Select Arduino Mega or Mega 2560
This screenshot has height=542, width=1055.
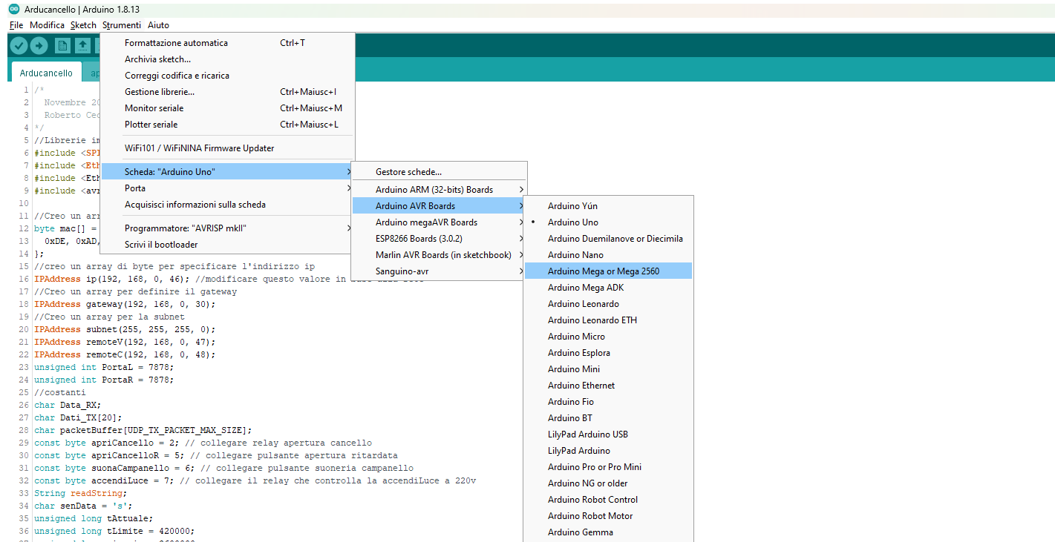pos(608,271)
